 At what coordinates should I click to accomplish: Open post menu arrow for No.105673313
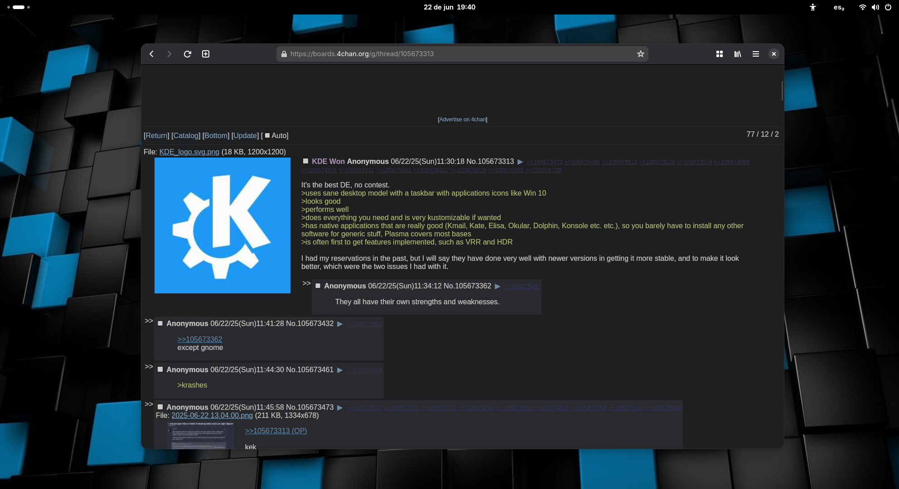coord(520,162)
